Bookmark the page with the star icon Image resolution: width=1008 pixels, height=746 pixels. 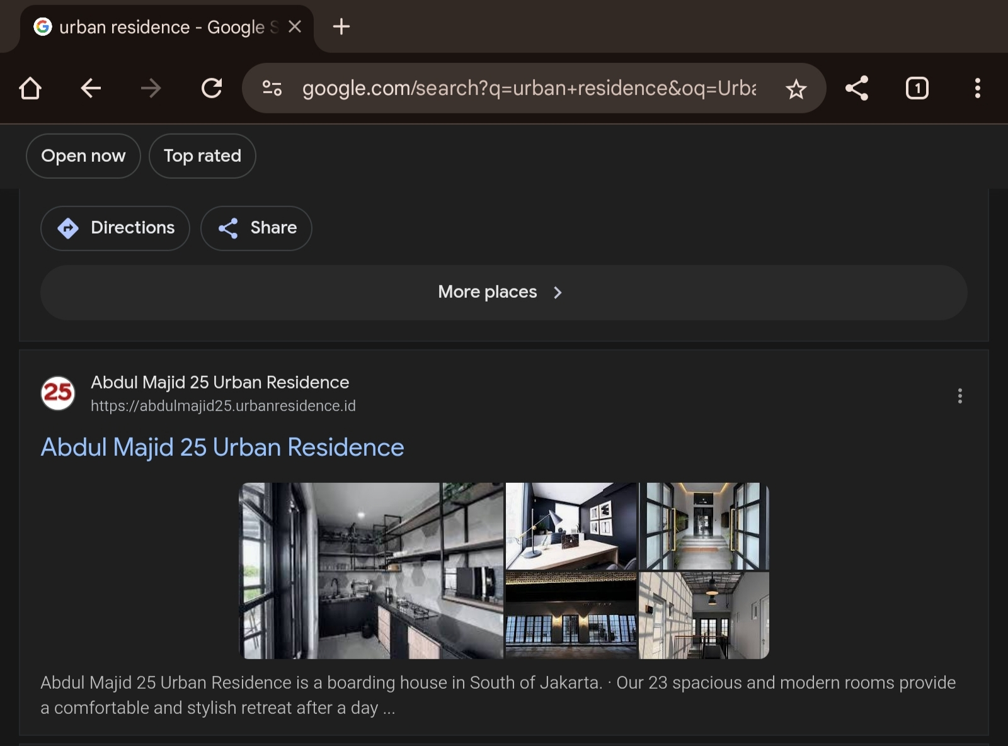tap(796, 88)
